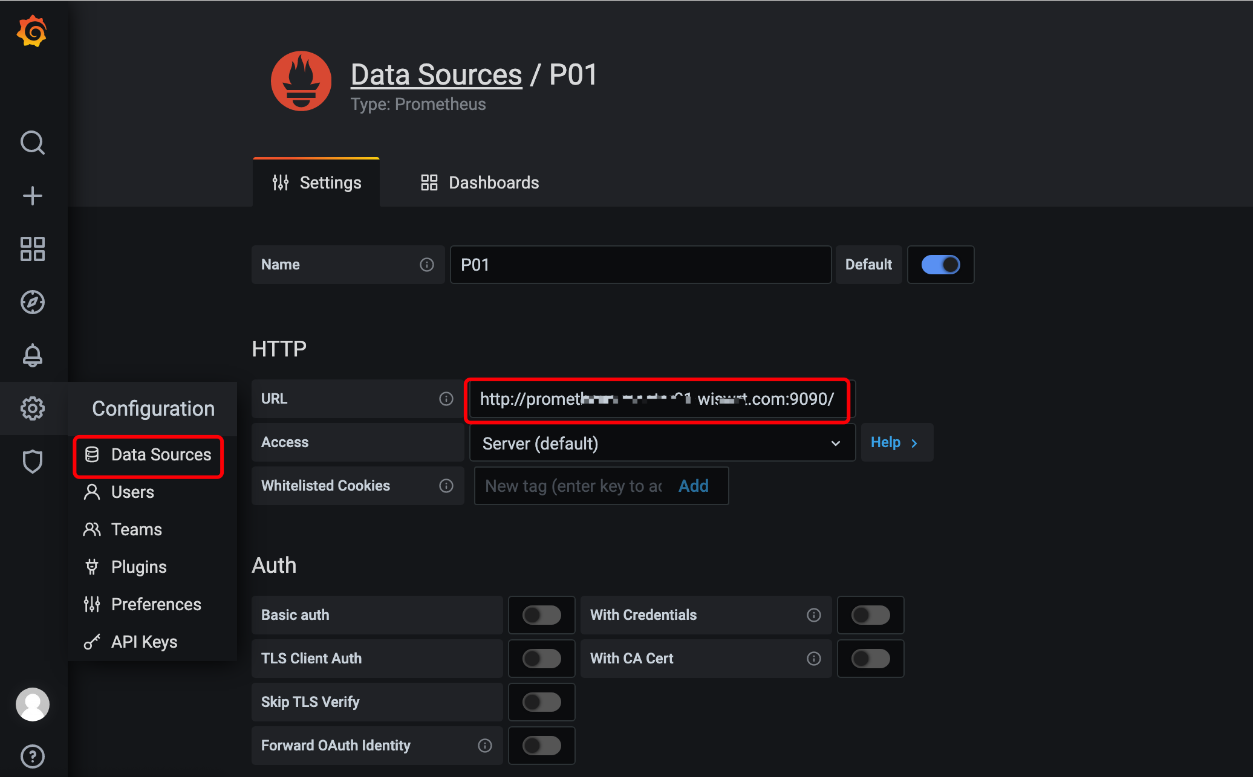Screen dimensions: 1253x777
Task: Enable the TLS Client Auth switch
Action: coord(542,659)
